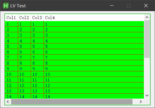
Task: Select cell 12 in Col4
Action: tap(94, 85)
